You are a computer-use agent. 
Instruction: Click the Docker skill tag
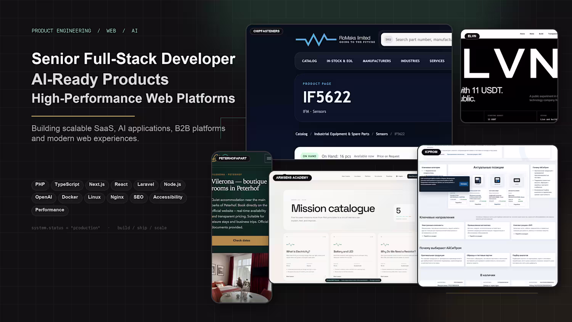pos(70,197)
